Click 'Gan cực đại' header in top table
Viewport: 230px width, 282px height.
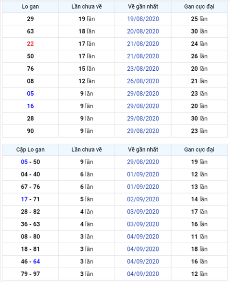pos(199,7)
